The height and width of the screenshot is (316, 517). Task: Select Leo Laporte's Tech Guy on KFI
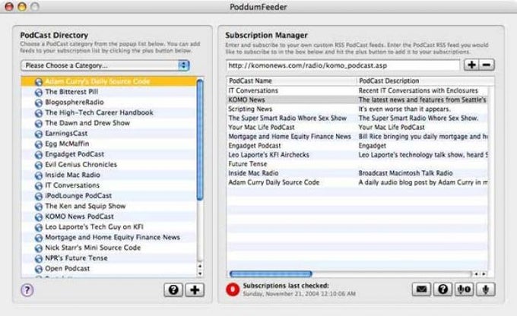[x=109, y=226]
